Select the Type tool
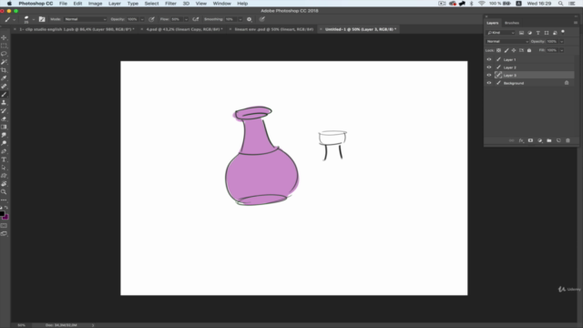 [x=4, y=159]
